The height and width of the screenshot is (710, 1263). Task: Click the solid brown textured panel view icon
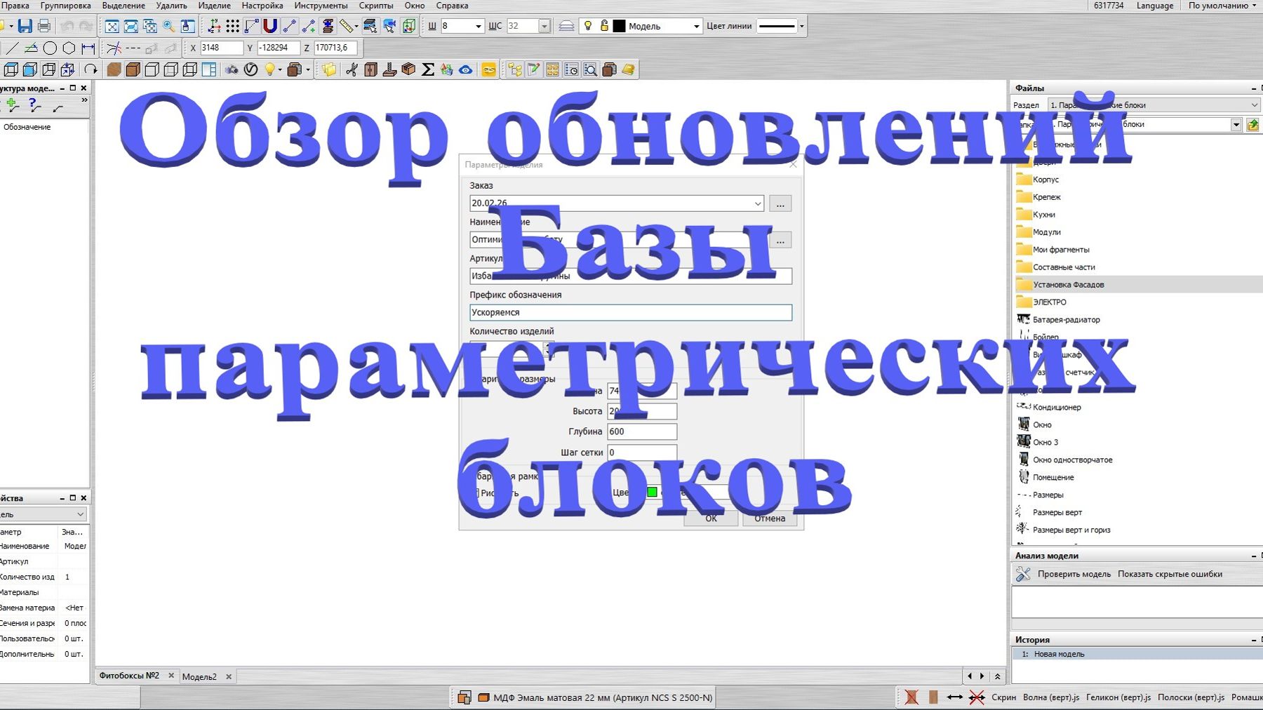point(114,69)
